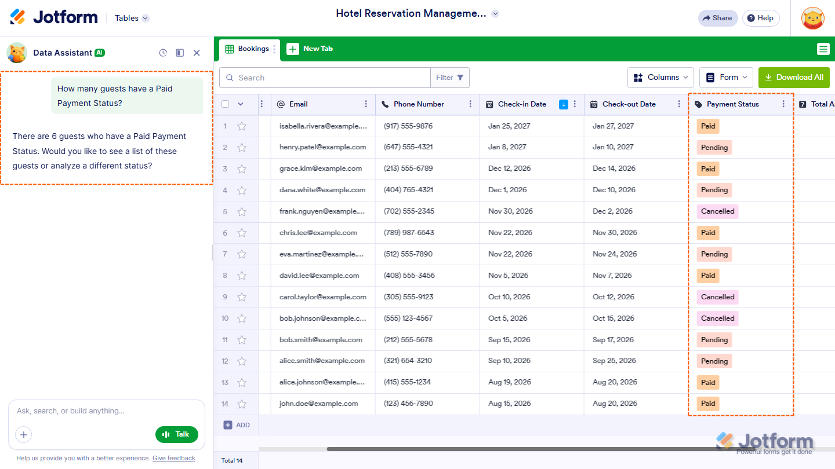
Task: Open options dots left of Email column
Action: pyautogui.click(x=262, y=104)
